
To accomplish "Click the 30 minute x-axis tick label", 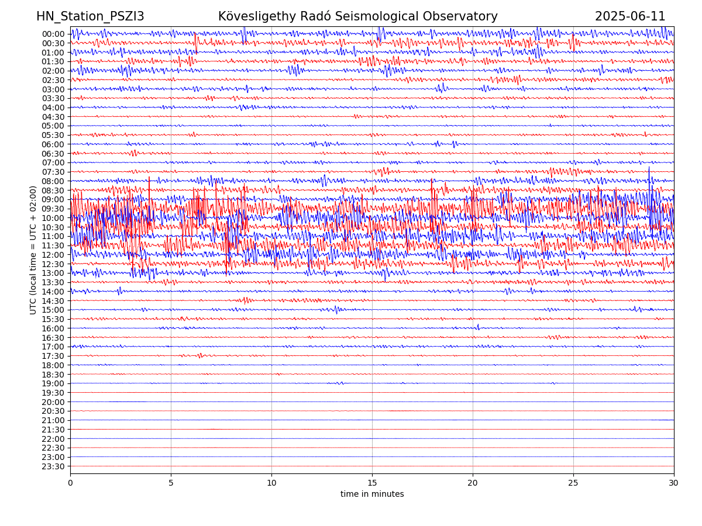I will pos(674,483).
